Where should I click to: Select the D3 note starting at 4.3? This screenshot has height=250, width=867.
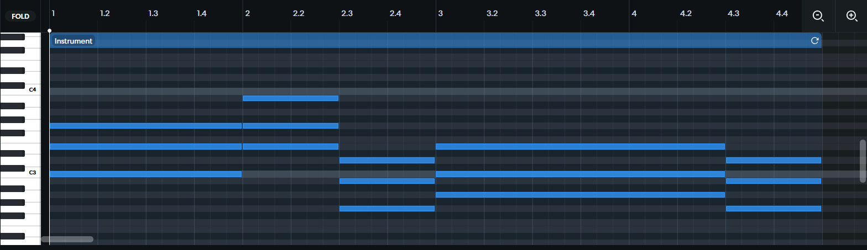coord(774,160)
